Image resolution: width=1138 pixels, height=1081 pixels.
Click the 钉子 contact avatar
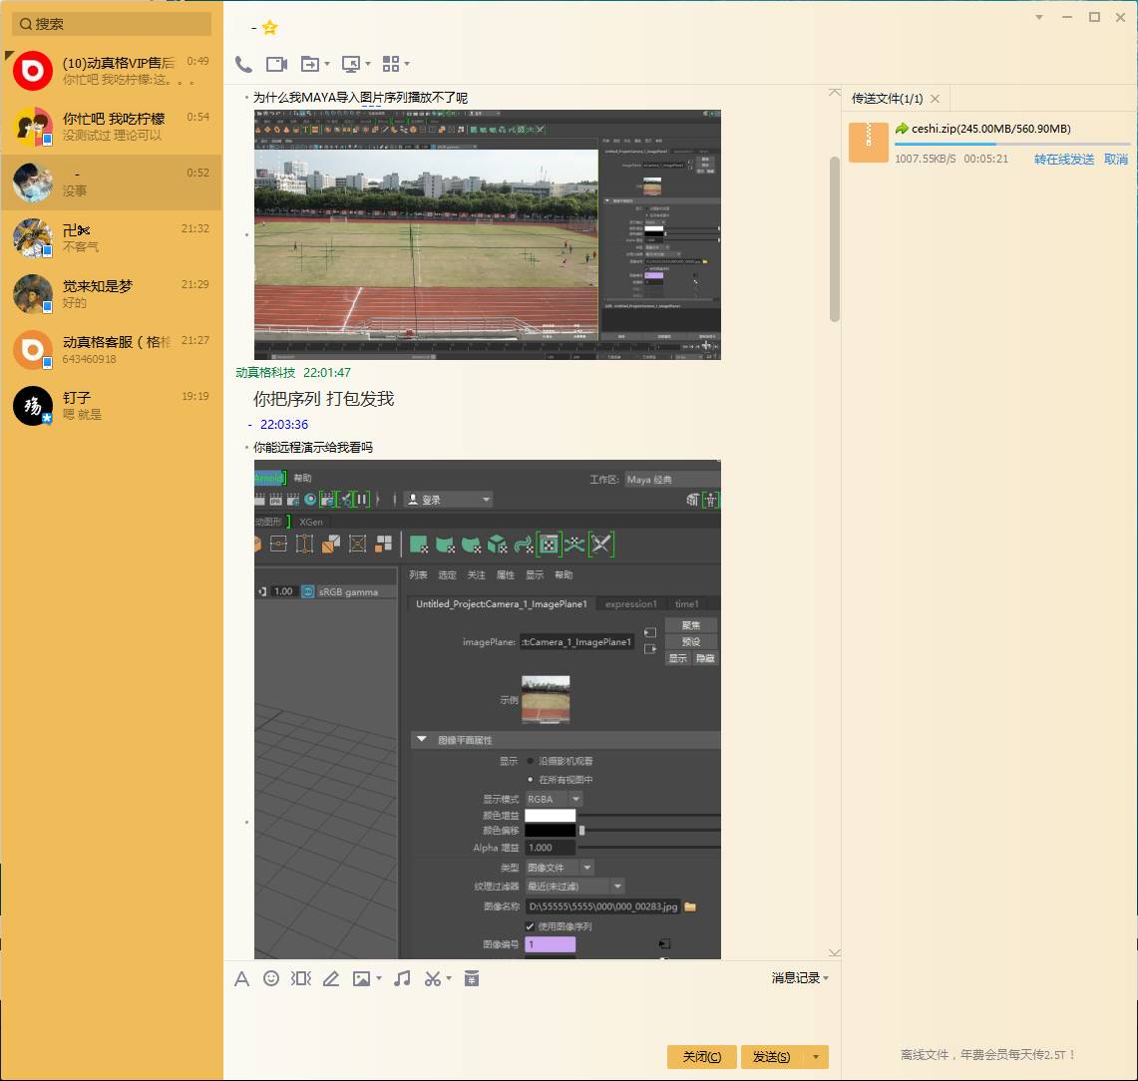click(33, 406)
